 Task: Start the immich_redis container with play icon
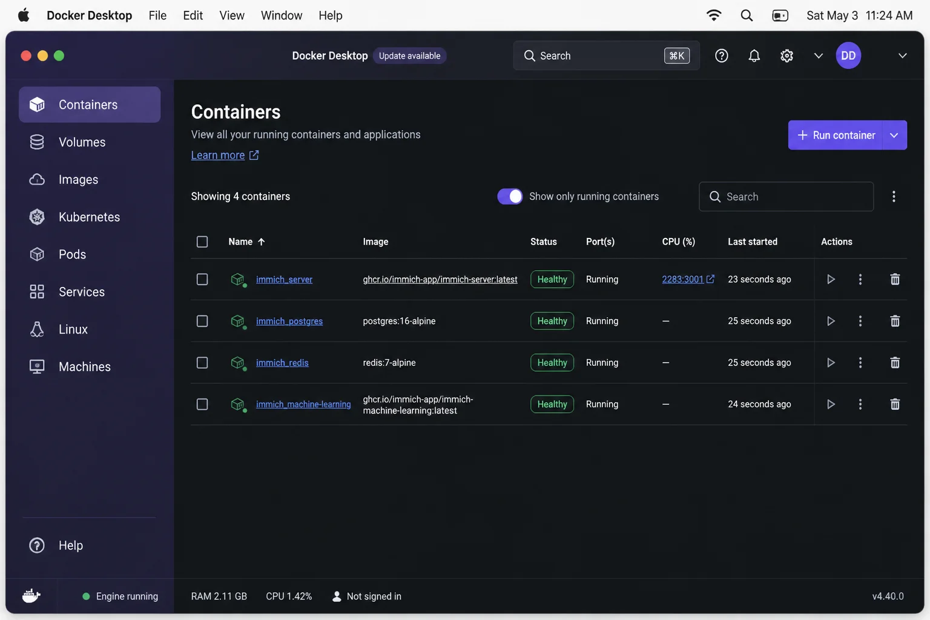pyautogui.click(x=831, y=363)
